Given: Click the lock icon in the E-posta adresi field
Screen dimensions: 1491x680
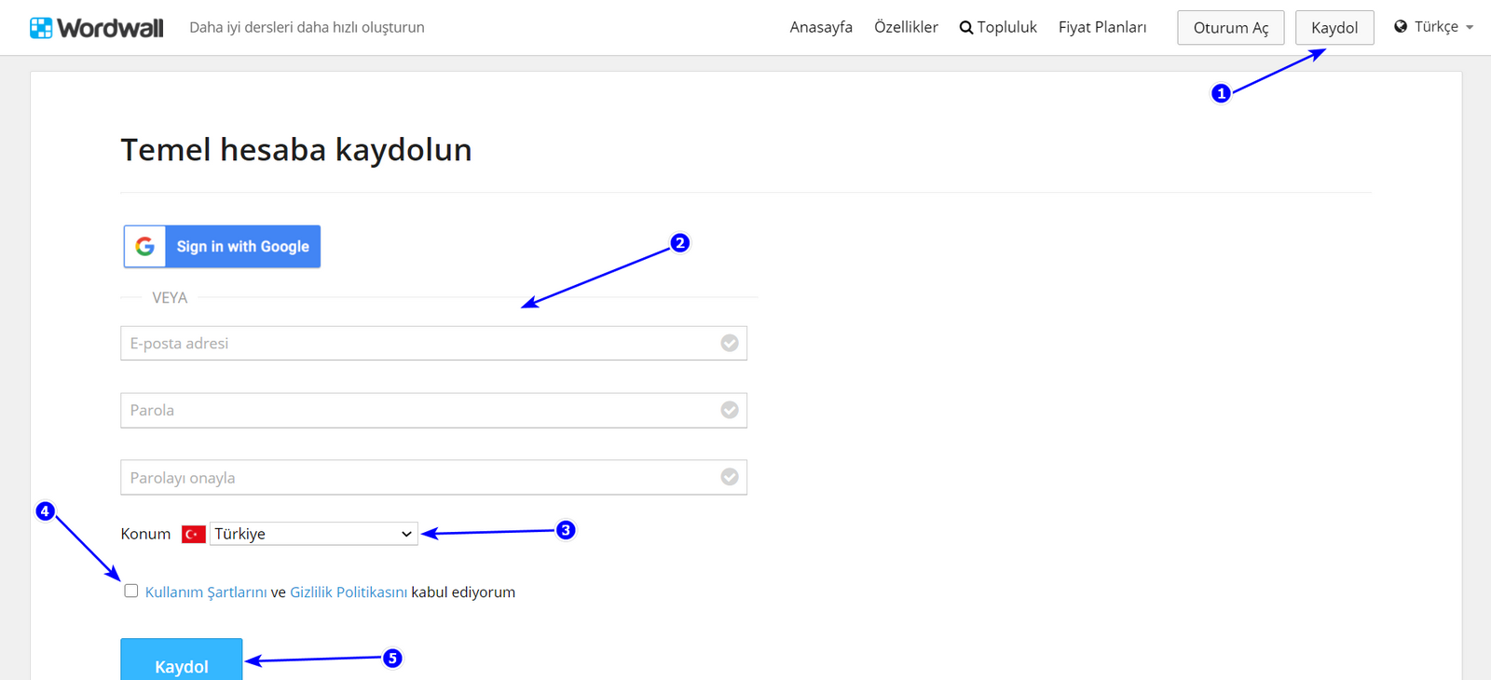Looking at the screenshot, I should point(730,343).
